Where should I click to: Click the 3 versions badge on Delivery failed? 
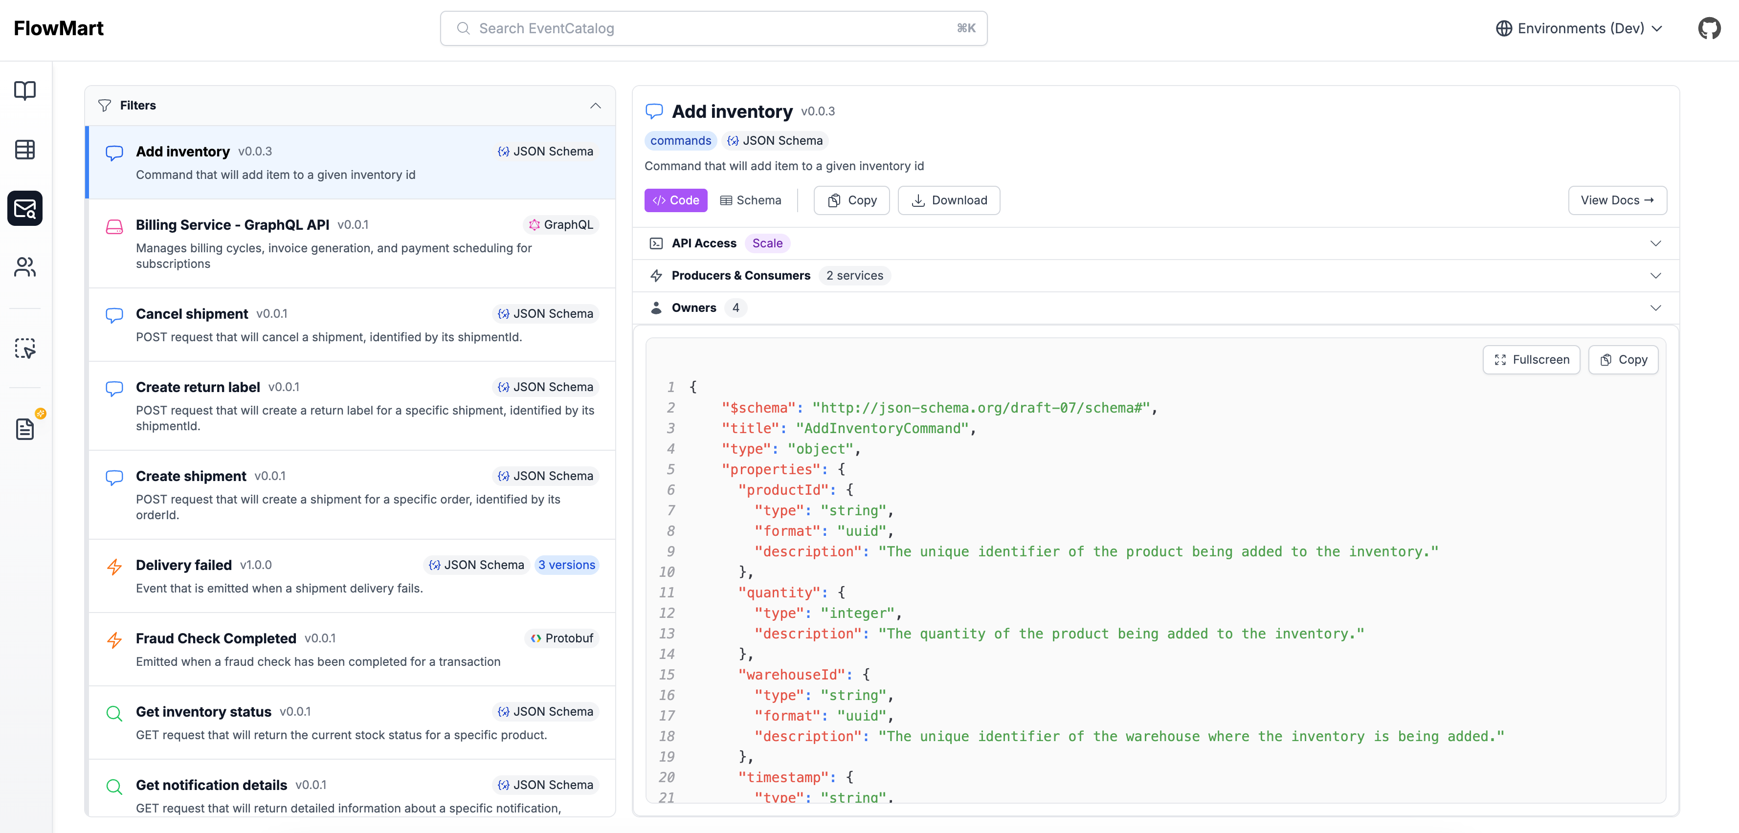566,565
